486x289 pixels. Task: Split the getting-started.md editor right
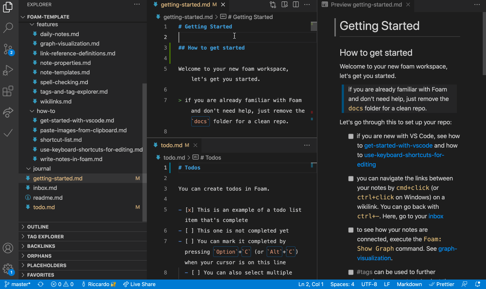coord(296,5)
